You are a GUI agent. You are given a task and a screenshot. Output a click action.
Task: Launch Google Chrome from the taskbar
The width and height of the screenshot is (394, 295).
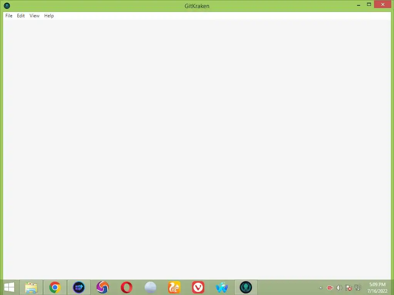55,287
